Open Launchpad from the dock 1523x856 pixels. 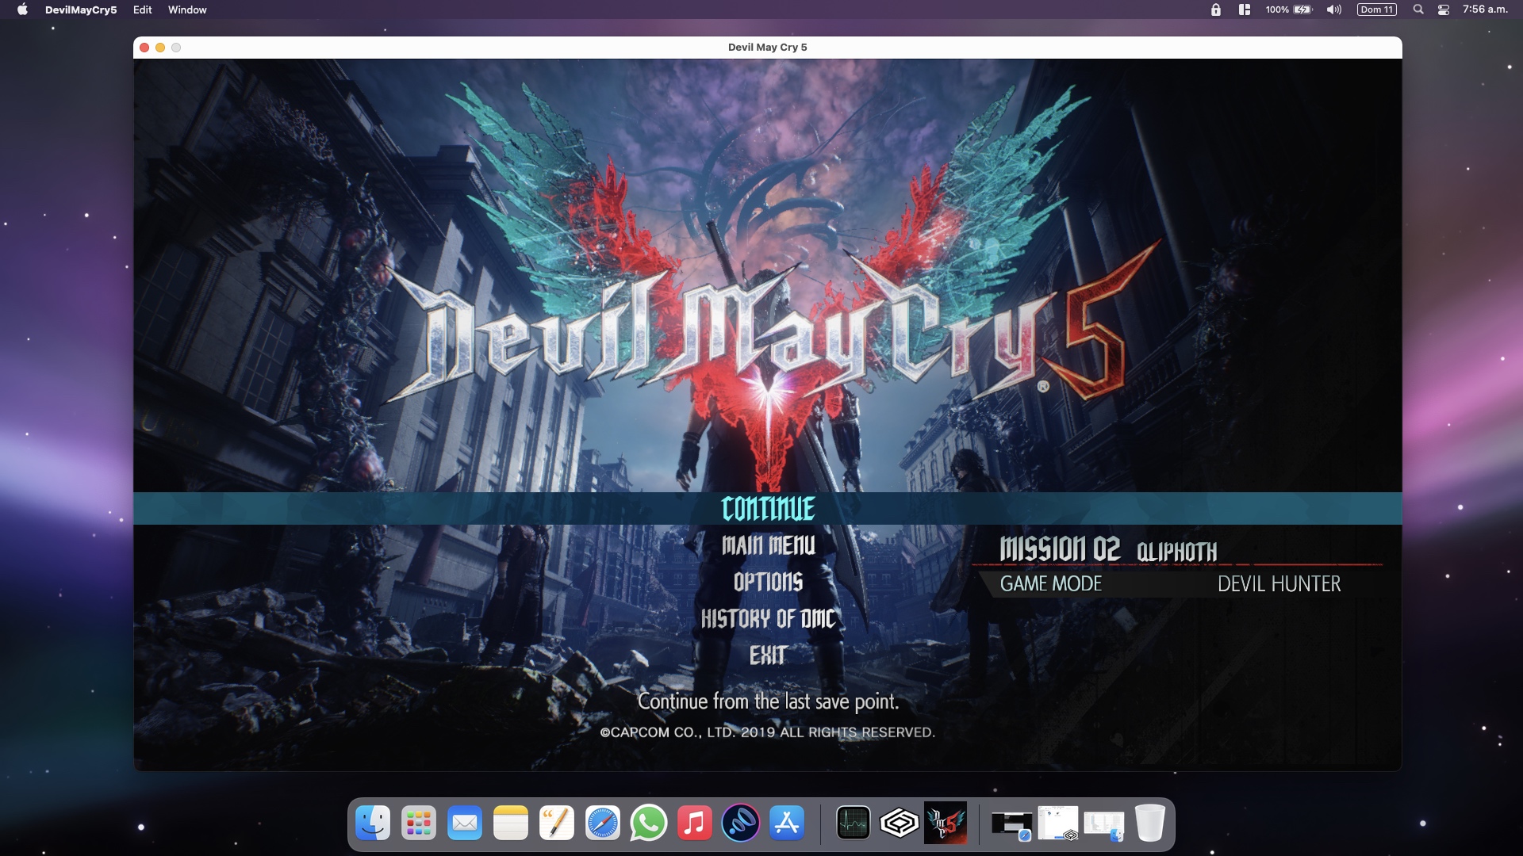(419, 824)
